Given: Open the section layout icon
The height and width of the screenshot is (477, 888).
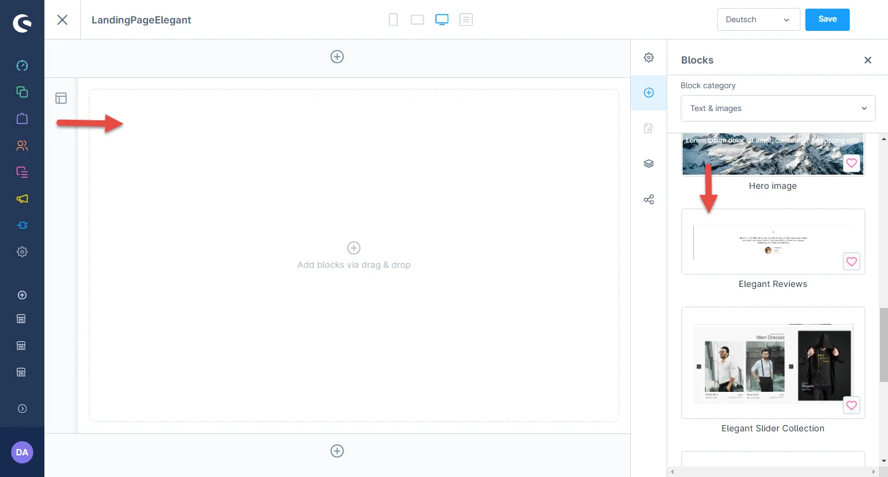Looking at the screenshot, I should [x=61, y=98].
